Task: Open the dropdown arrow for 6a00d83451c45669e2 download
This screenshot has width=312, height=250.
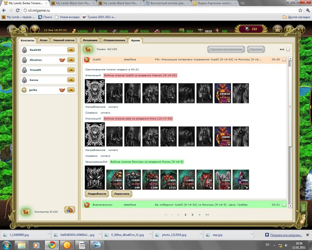Action: [x=100, y=234]
